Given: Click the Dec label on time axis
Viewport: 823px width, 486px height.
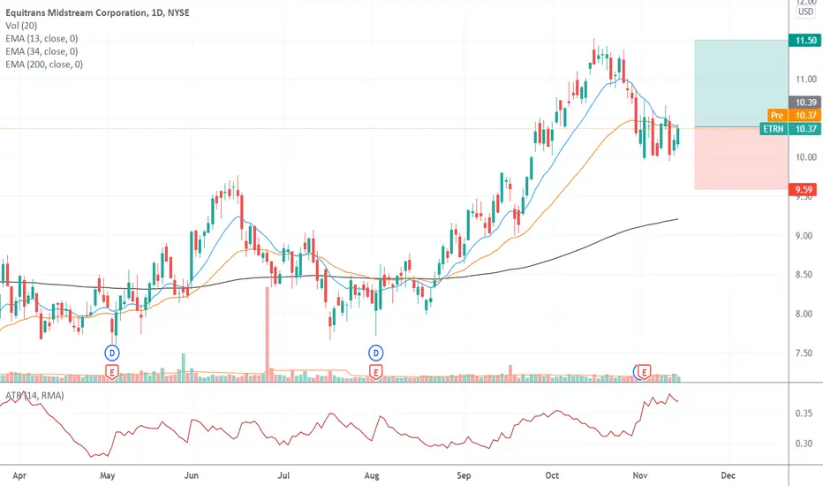Looking at the screenshot, I should coord(728,475).
